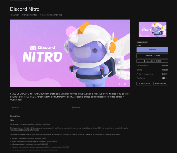Image resolution: width=177 pixels, height=153 pixels.
Task: Open the underlined Nitro link in the description
Action: tap(12, 130)
